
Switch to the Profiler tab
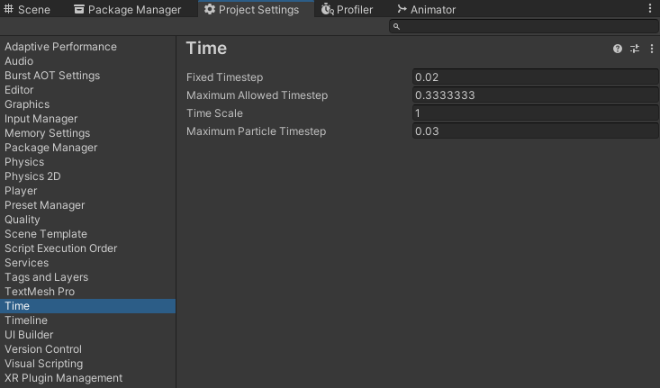tap(347, 10)
